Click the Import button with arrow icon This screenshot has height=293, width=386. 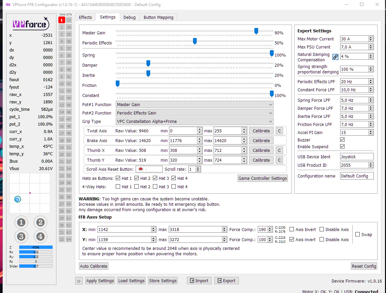tap(199, 281)
